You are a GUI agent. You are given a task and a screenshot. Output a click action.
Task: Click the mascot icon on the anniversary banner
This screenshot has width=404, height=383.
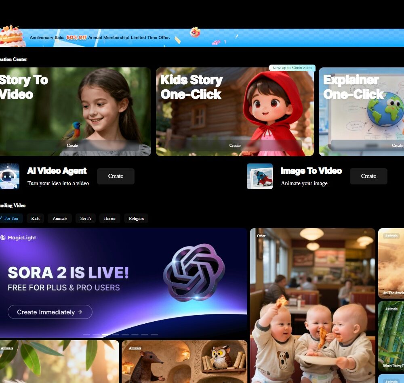point(195,32)
